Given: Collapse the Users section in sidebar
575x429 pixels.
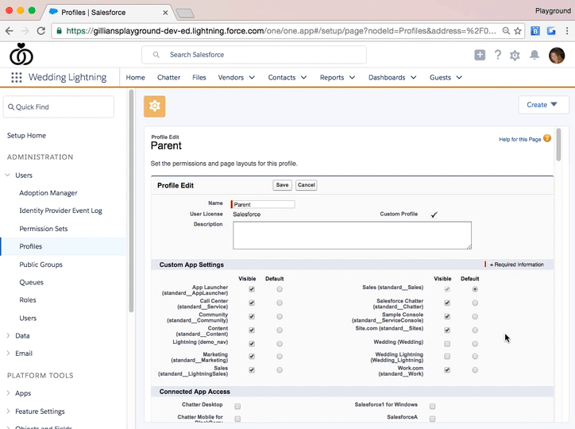Looking at the screenshot, I should (x=8, y=176).
